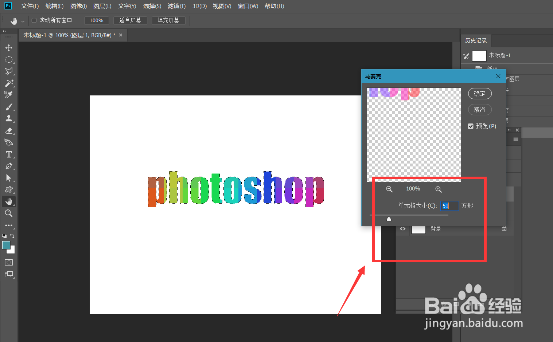This screenshot has width=553, height=342.
Task: Open the 文件(F) menu
Action: tap(30, 6)
